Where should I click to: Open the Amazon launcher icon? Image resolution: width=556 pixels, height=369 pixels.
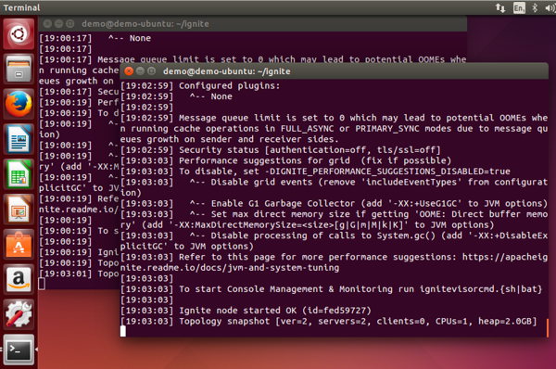[x=19, y=279]
